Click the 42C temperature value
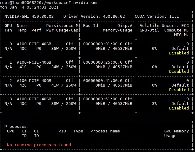Image resolution: width=195 pixels, height=152 pixels. [23, 85]
